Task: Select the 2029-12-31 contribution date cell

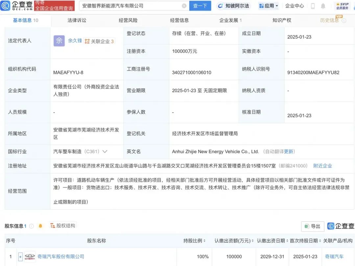Action: coord(272,256)
